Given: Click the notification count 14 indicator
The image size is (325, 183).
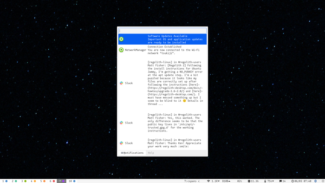Looking at the screenshot, I should coord(282,181).
